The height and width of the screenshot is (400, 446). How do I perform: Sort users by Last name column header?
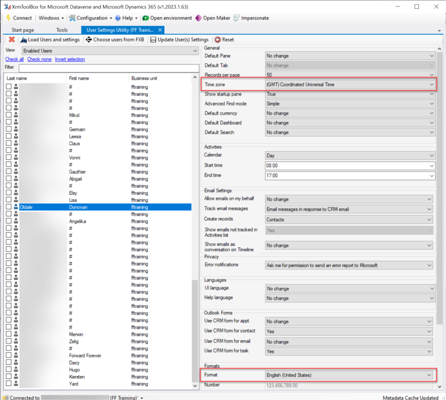pos(35,78)
